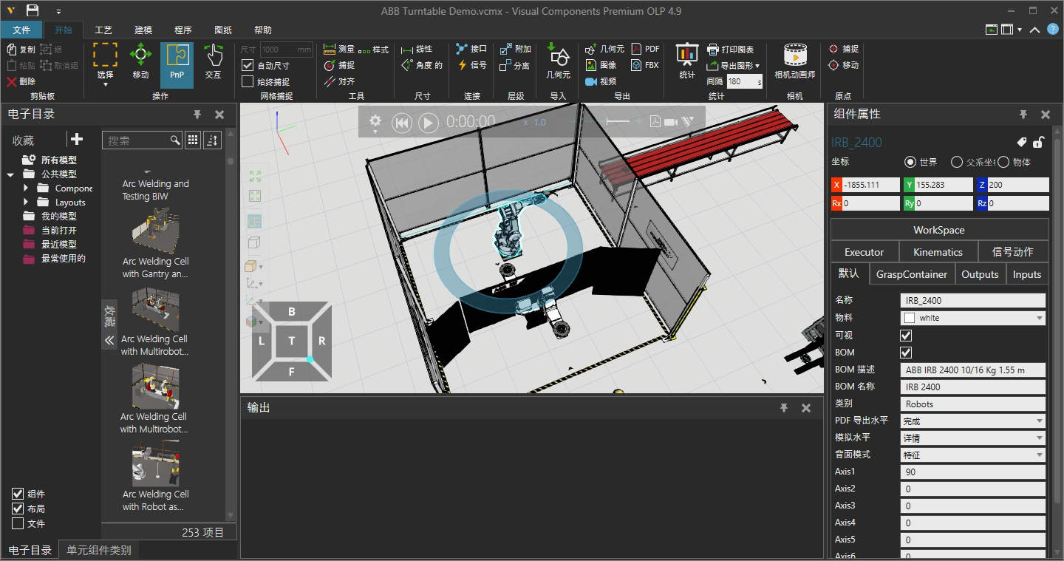This screenshot has width=1064, height=561.
Task: Save the layout from the quick access toolbar
Action: 33,10
